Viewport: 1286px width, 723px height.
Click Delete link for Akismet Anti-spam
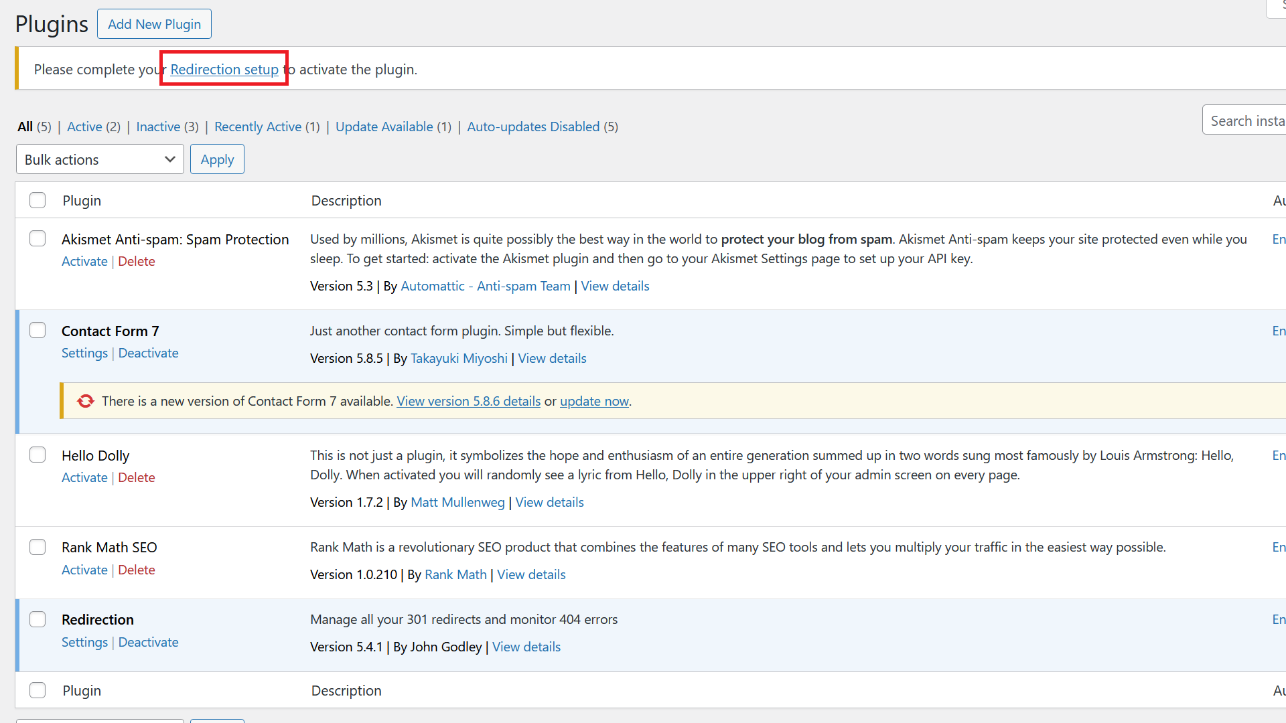pos(136,260)
